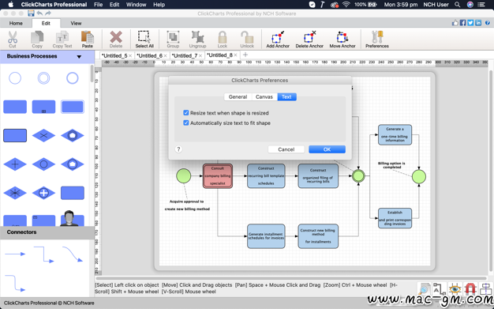Toggle Resize text when shape is resized
This screenshot has height=309, width=494.
coord(186,113)
